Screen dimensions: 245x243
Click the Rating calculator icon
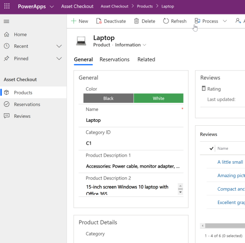[203, 88]
